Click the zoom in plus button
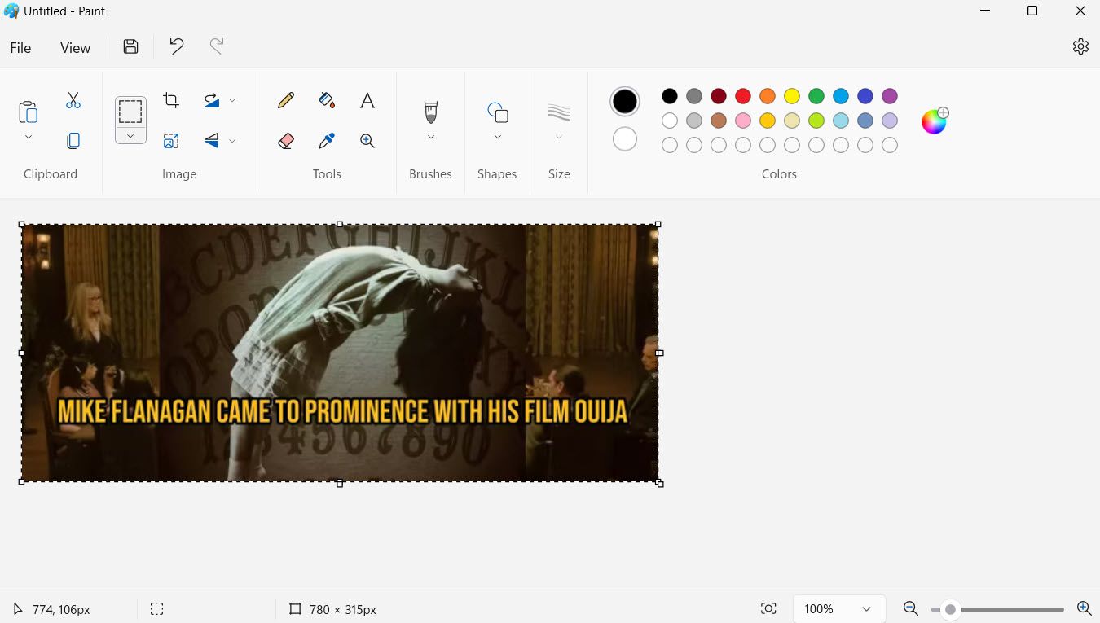Screen dimensions: 1100x623 (x=1084, y=608)
